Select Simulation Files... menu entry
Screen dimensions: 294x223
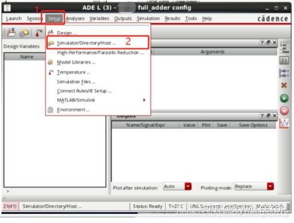tap(98, 82)
